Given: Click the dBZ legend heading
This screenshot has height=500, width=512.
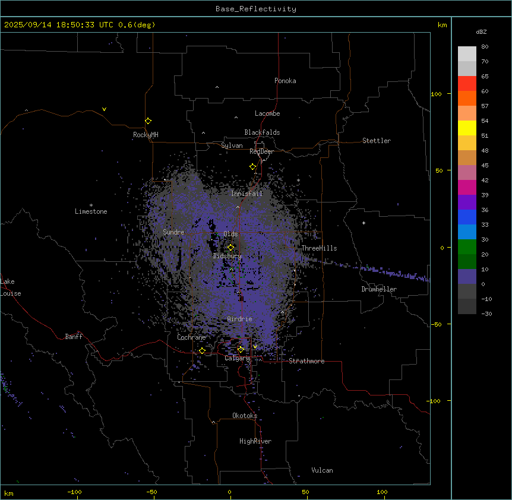Looking at the screenshot, I should 481,31.
